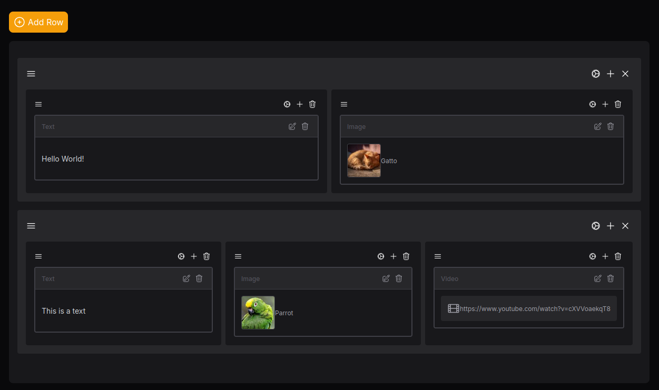Grab the first row's hamburger handle
Viewport: 659px width, 390px height.
click(x=31, y=74)
